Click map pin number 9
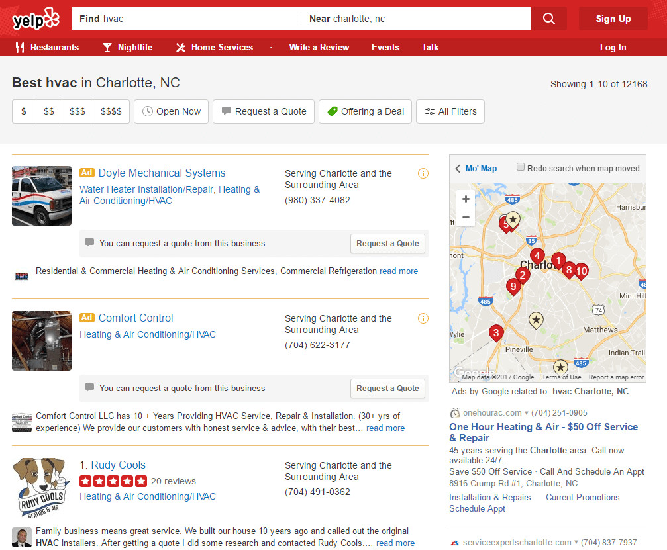The width and height of the screenshot is (667, 550). point(513,287)
